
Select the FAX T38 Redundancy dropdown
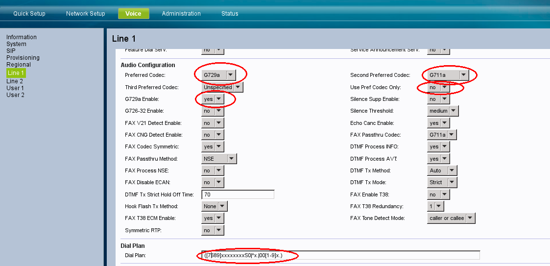click(x=435, y=206)
